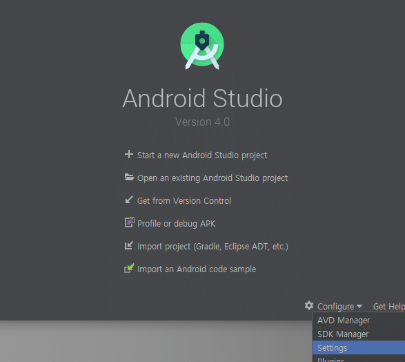This screenshot has width=405, height=362.
Task: Import project (Gradle, Eclipse ADT, etc.)
Action: [213, 247]
